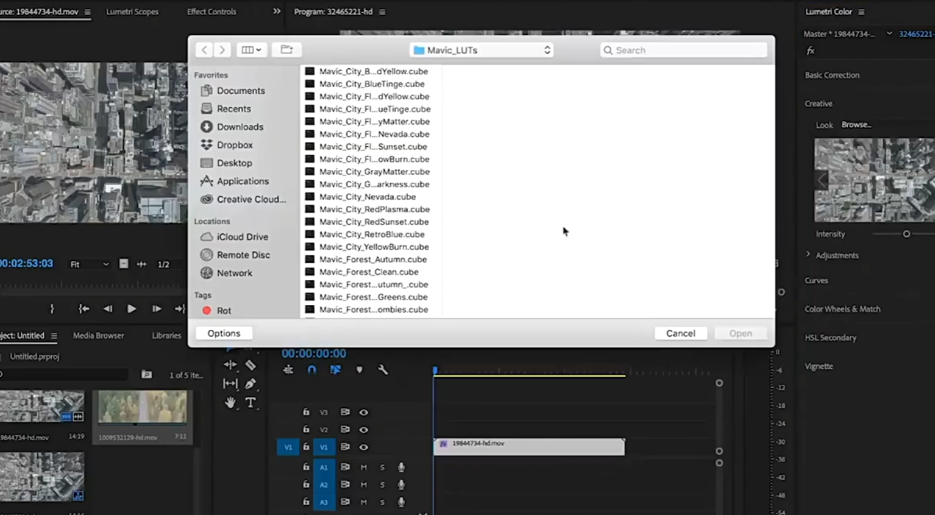Select the Type tool in Premiere
935x515 pixels.
(251, 402)
